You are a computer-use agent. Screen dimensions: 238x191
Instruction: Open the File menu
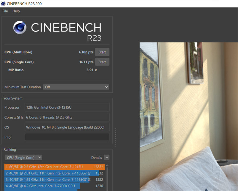pyautogui.click(x=5, y=11)
